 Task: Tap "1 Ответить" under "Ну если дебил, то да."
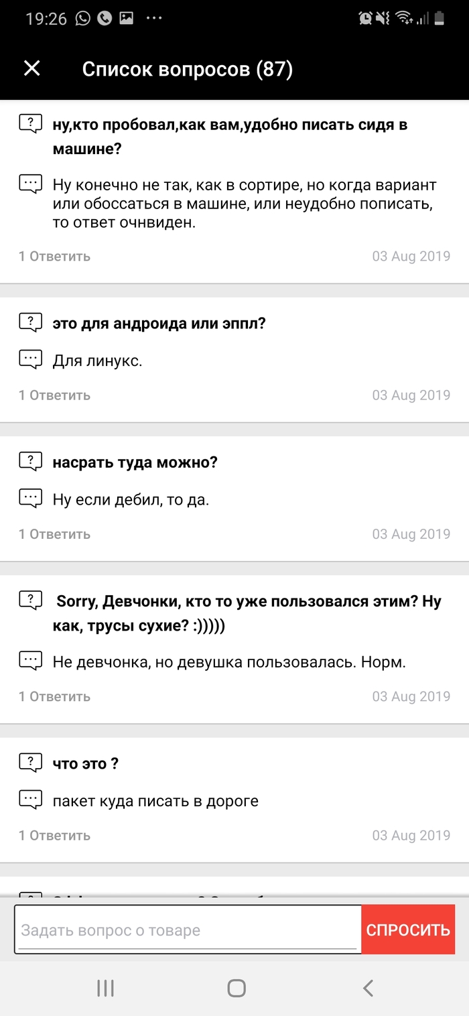[x=54, y=534]
